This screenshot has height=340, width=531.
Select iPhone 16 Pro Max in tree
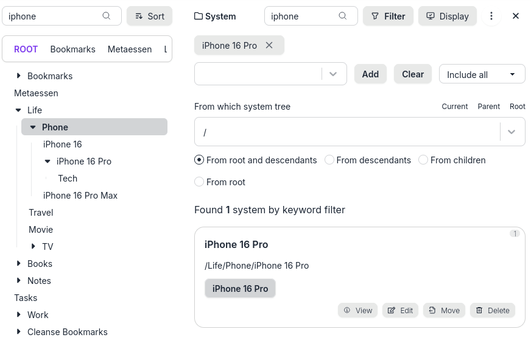pos(80,196)
